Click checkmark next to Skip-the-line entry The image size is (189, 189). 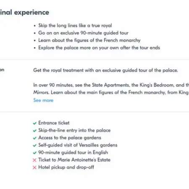(x=34, y=131)
